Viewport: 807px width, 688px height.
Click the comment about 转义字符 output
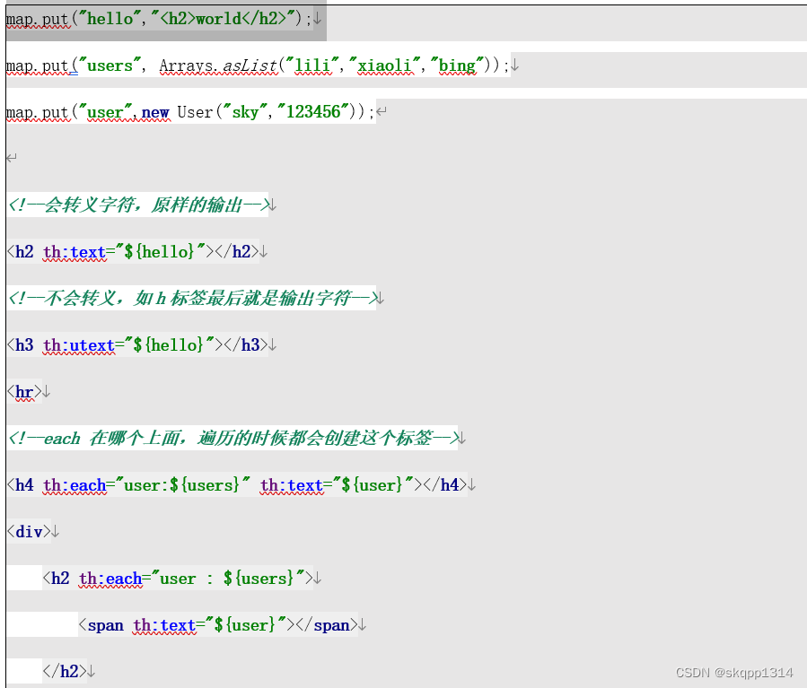pos(135,205)
